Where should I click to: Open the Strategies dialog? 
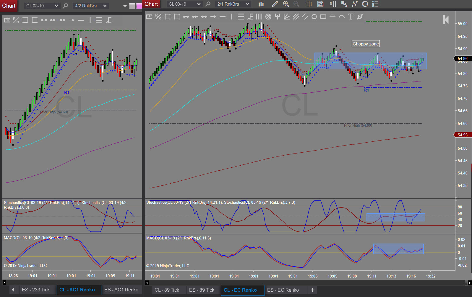click(x=365, y=4)
